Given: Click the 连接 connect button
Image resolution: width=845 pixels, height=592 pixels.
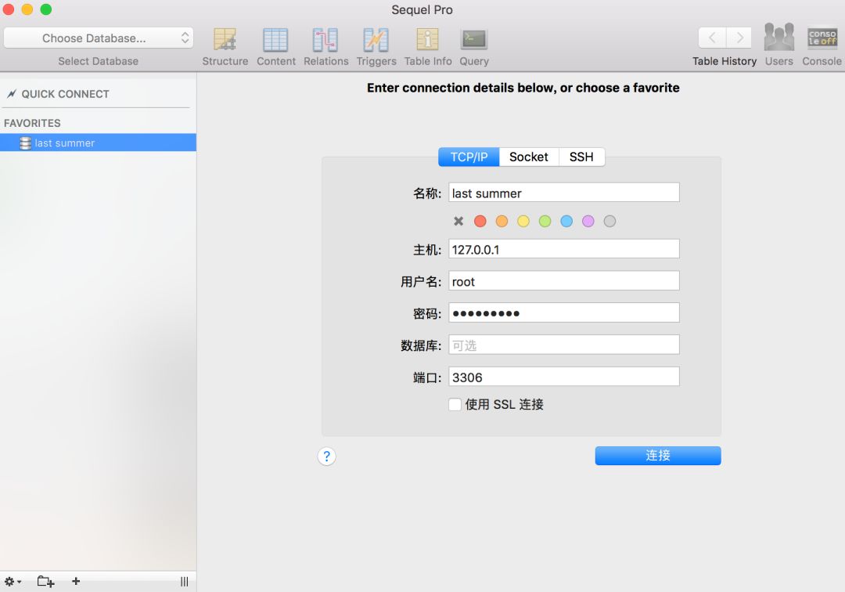Looking at the screenshot, I should pos(658,456).
